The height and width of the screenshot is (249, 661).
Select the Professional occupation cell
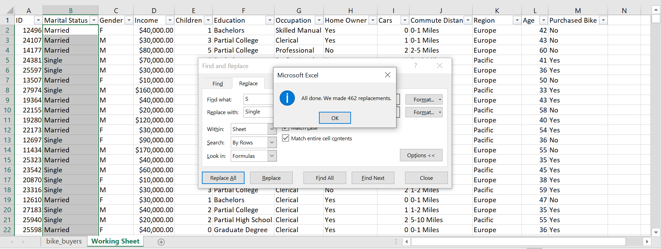[x=299, y=50]
